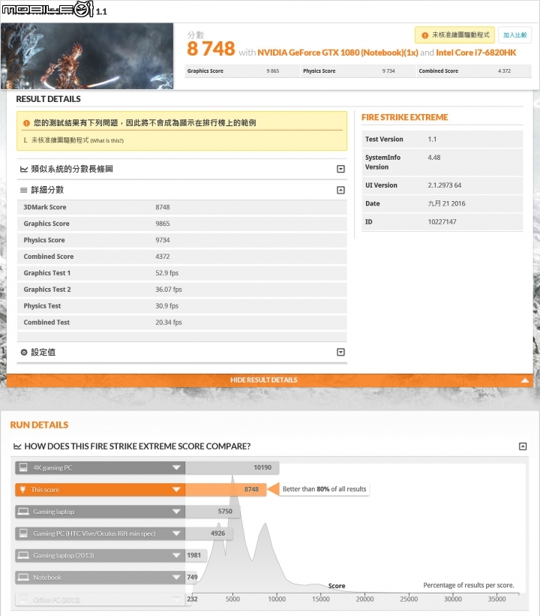The width and height of the screenshot is (540, 616).
Task: Select the Graphics Test 1 52.9 fps row
Action: (181, 273)
